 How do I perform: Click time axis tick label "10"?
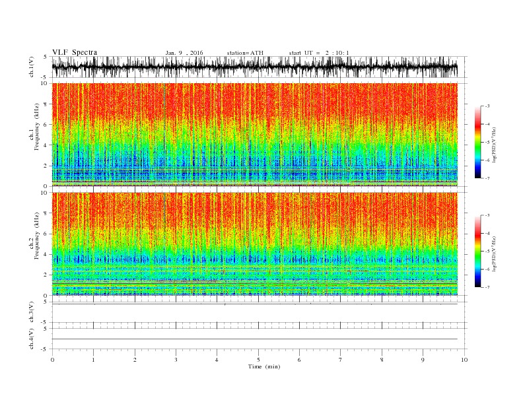464,360
